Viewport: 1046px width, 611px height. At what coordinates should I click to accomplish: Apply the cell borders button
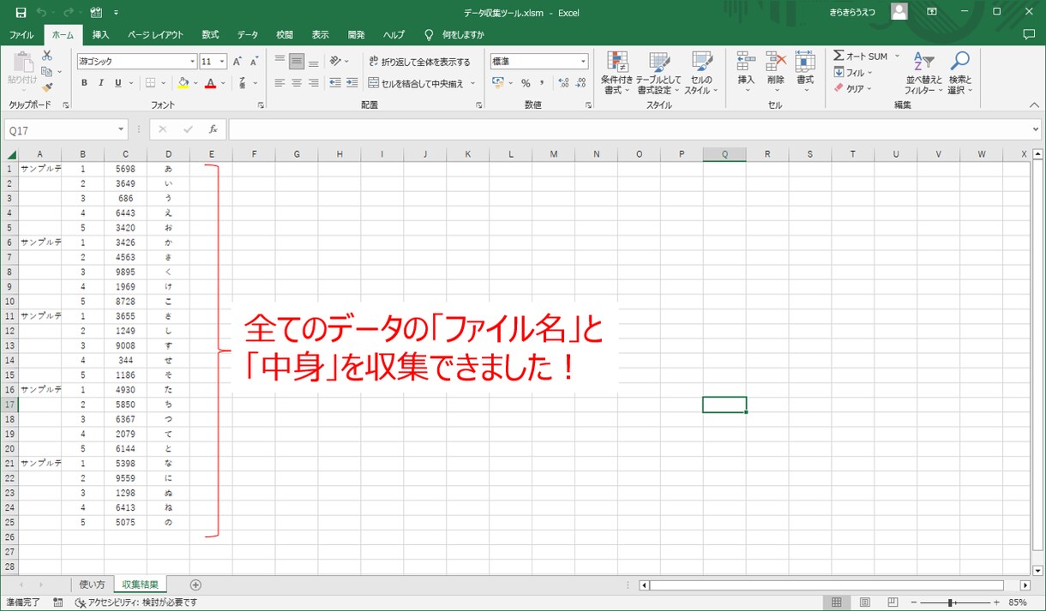click(x=150, y=83)
